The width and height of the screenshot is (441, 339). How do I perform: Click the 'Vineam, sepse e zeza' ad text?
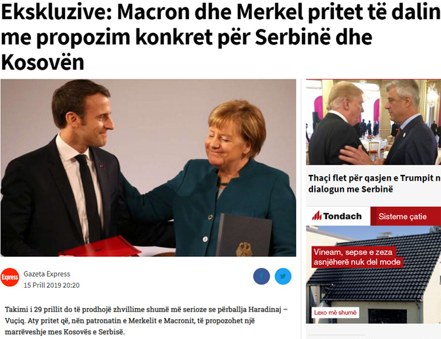[x=352, y=252]
